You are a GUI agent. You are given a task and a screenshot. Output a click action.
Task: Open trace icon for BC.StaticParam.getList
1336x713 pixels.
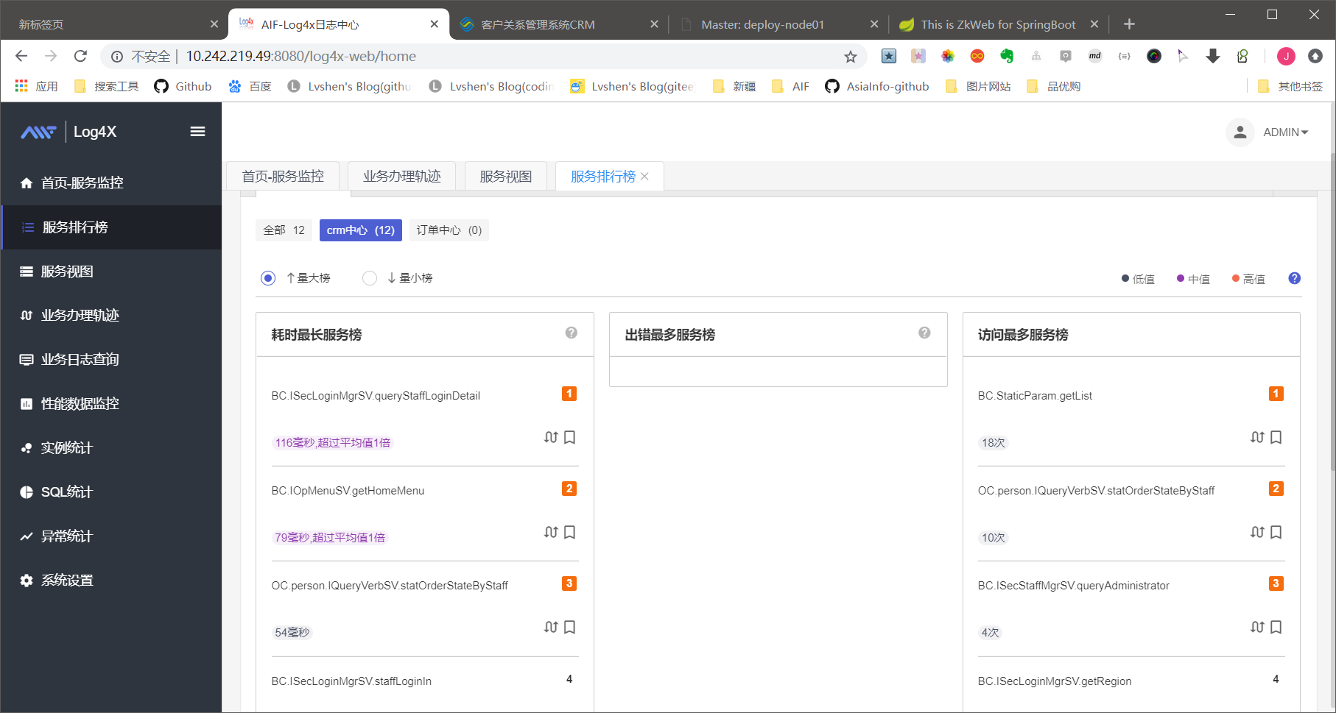coord(1257,437)
